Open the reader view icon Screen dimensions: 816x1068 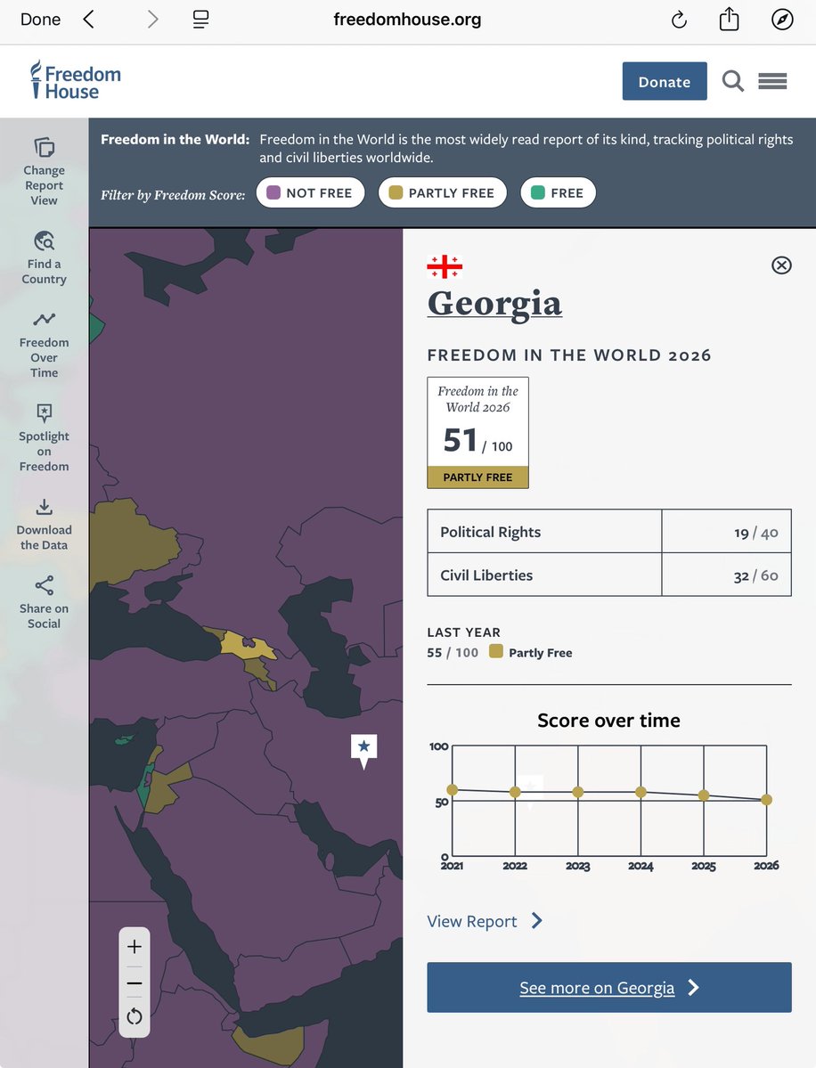[200, 19]
